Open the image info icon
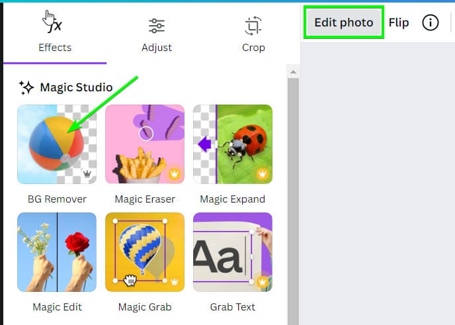 point(431,23)
